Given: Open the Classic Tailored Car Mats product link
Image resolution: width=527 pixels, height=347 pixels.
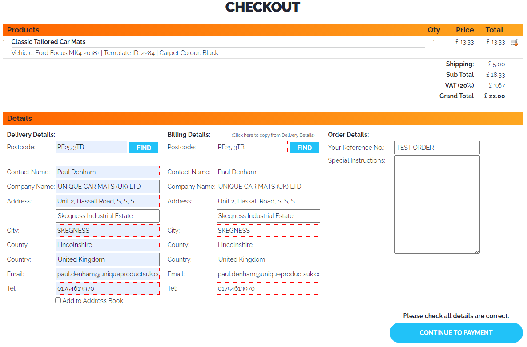Looking at the screenshot, I should point(48,42).
